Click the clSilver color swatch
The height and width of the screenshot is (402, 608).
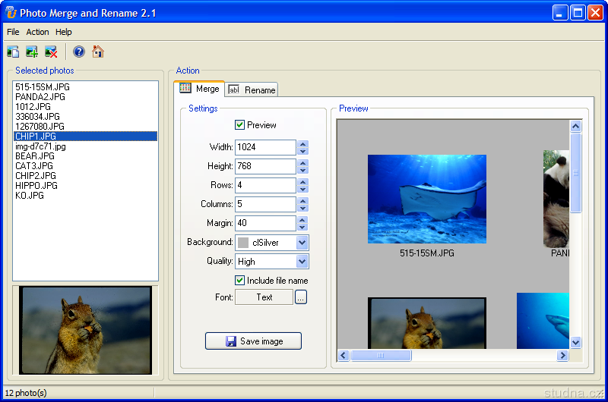point(243,243)
